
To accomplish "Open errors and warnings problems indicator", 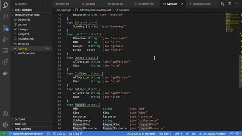I will pyautogui.click(x=59, y=134).
